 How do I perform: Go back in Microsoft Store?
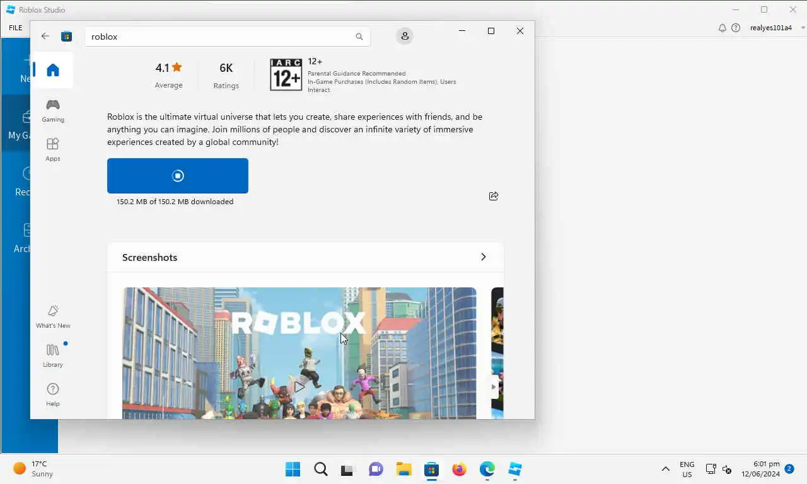pos(45,36)
